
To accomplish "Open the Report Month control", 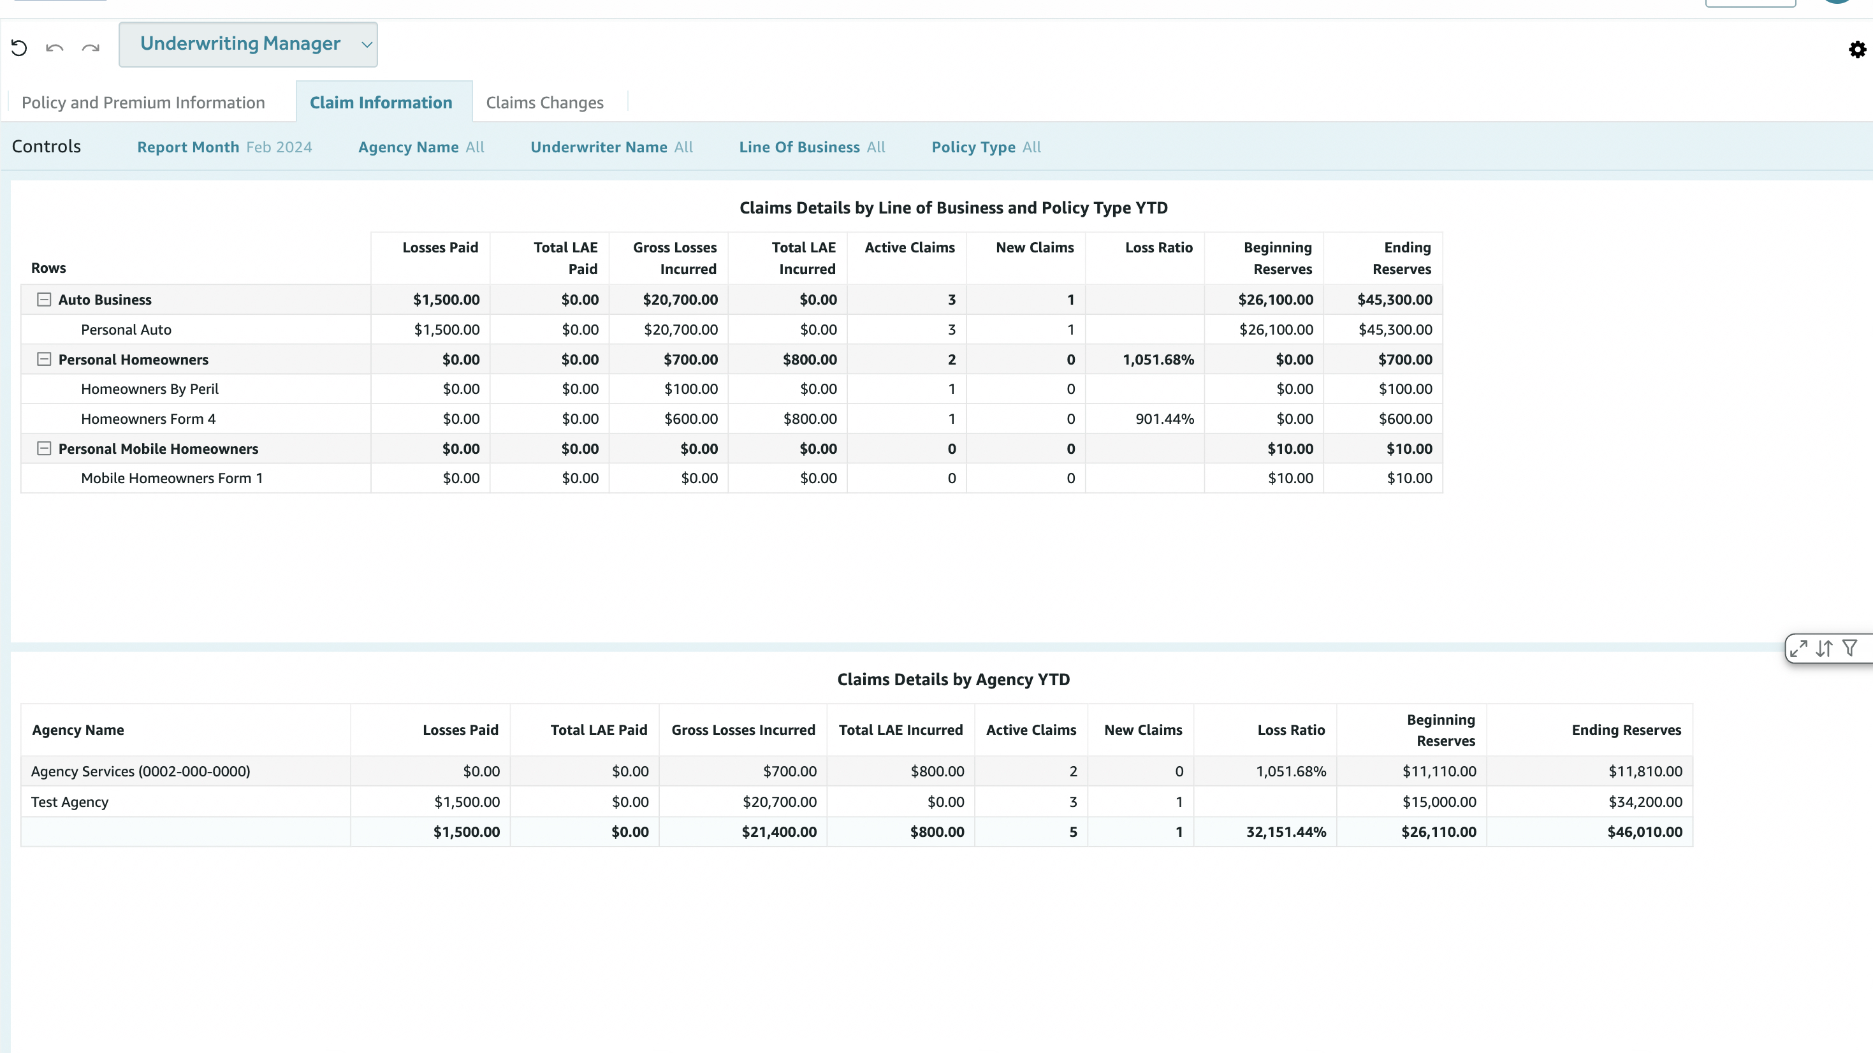I will point(224,147).
